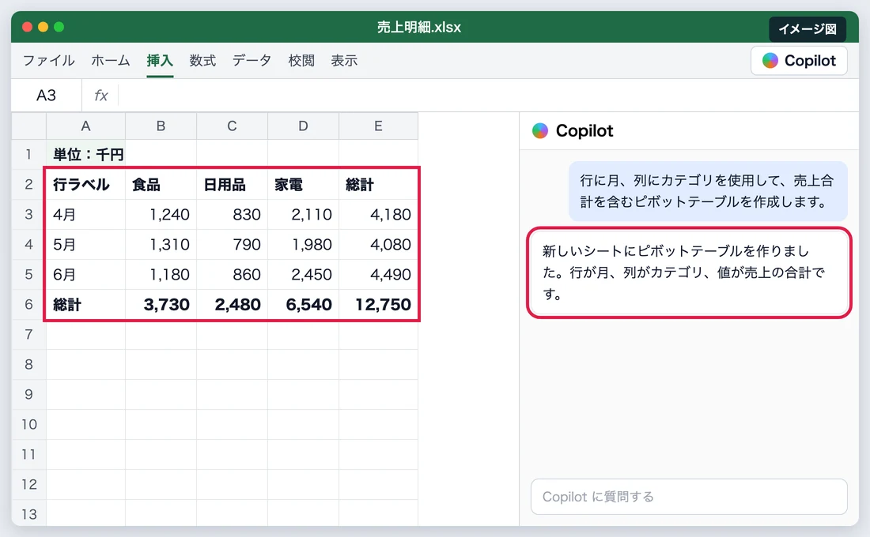Select the total cell showing 6,540
Viewport: 870px width, 537px height.
click(x=303, y=304)
